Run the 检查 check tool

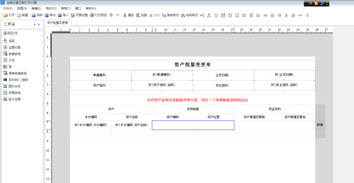coord(141,15)
